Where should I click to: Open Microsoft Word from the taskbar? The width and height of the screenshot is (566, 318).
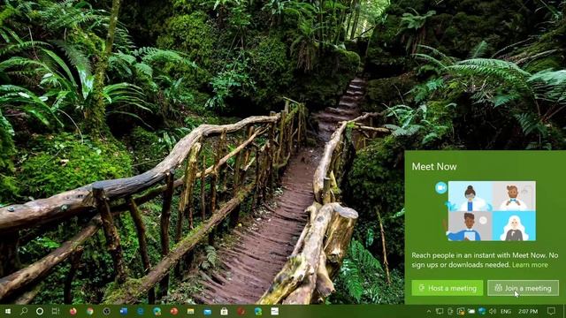coord(124,311)
